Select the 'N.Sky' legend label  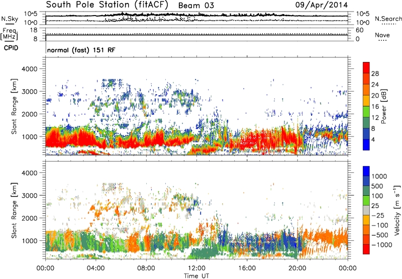(10, 19)
